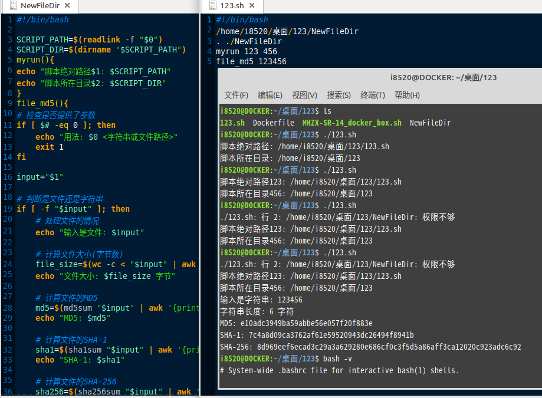Click the file_md5(){ function definition line
This screenshot has height=398, width=542.
[x=42, y=103]
